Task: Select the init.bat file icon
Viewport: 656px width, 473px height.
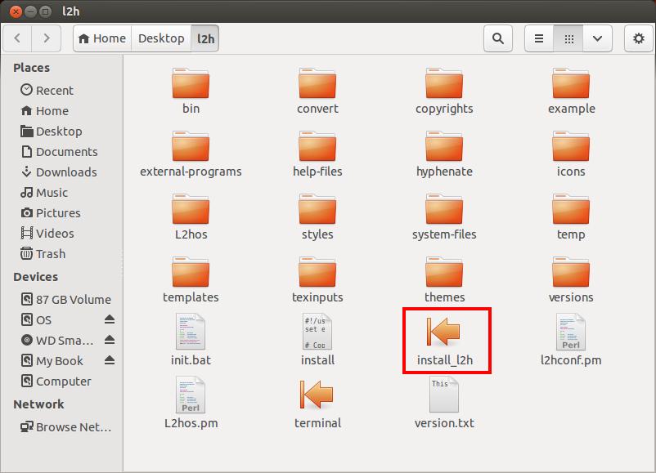Action: (x=191, y=332)
